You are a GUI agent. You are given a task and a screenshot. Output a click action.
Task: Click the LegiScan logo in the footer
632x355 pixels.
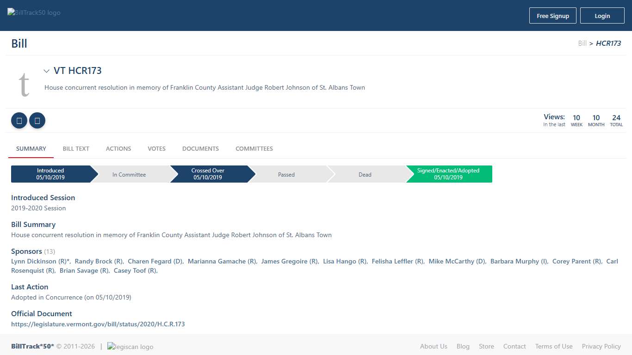click(x=130, y=347)
